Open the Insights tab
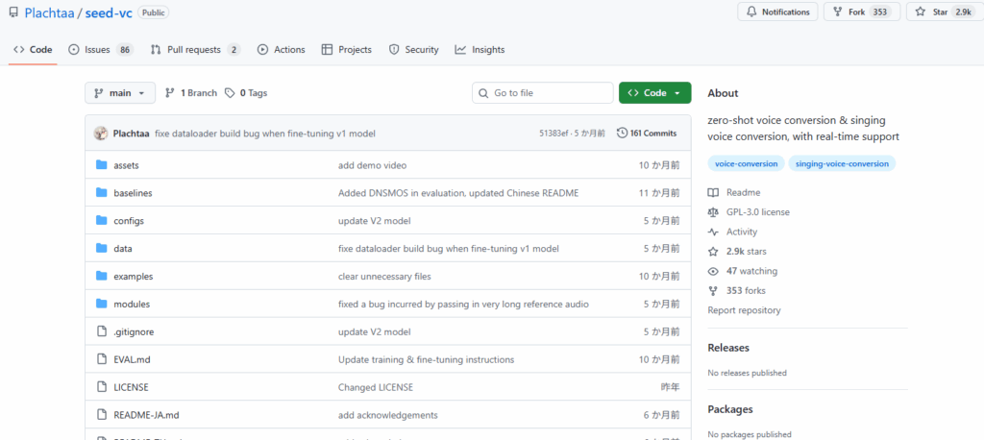 pos(480,50)
